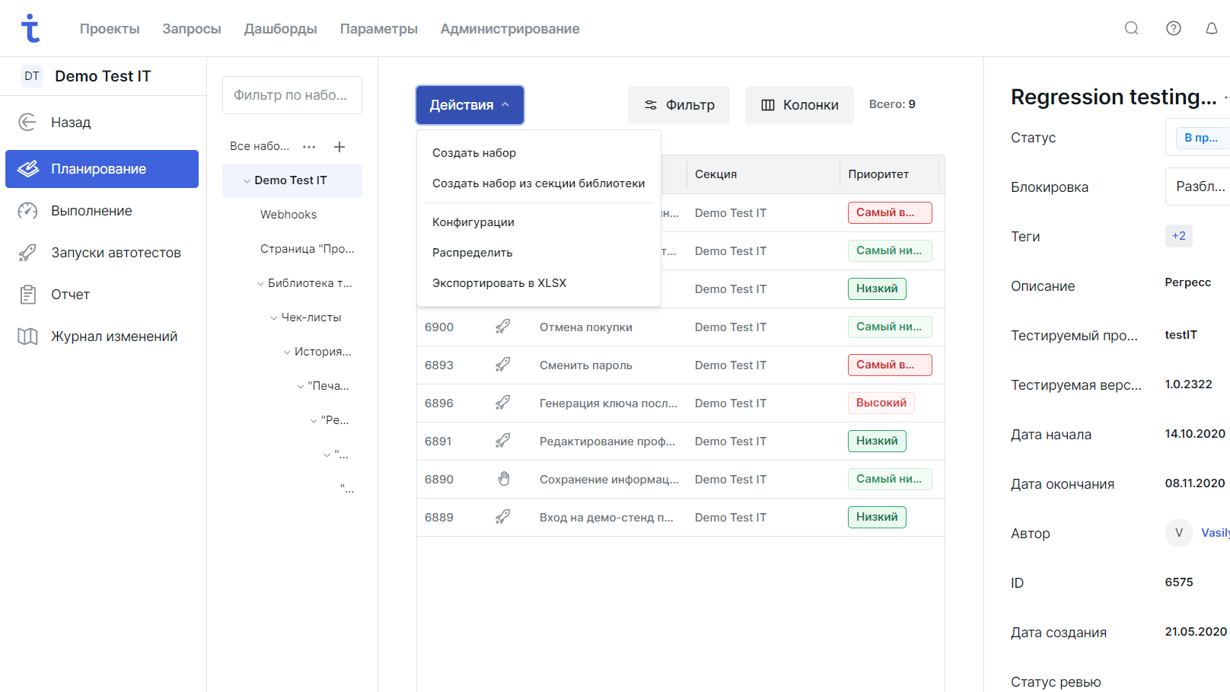The width and height of the screenshot is (1230, 692).
Task: Focus the Фильтр по набо... input field
Action: (292, 95)
